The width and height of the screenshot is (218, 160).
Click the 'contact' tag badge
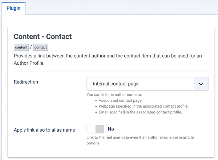41,47
